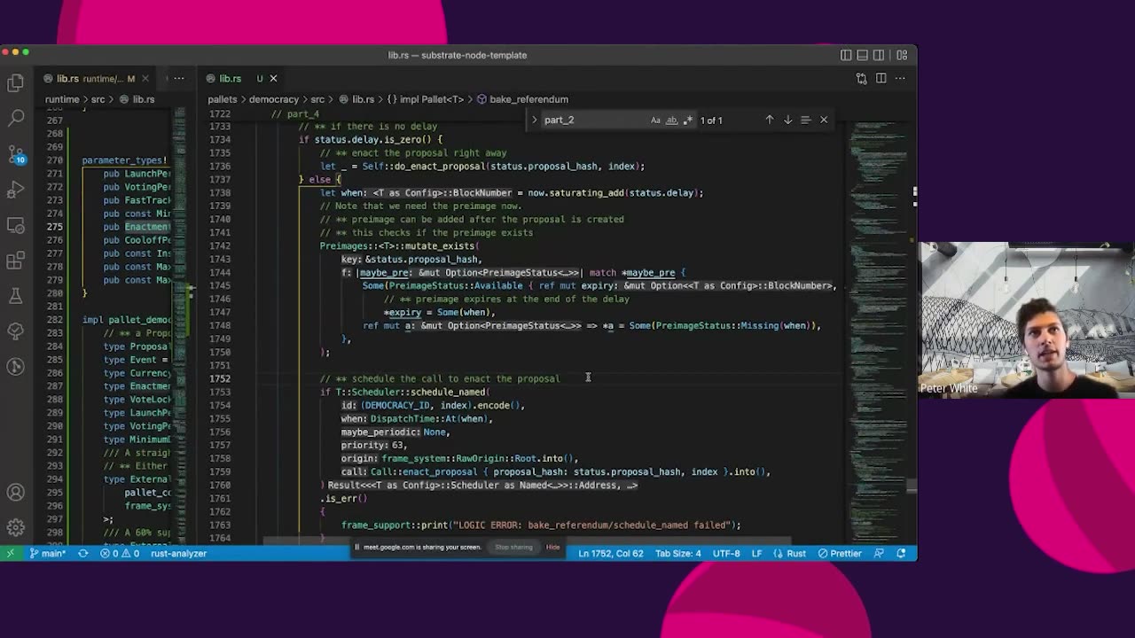Image resolution: width=1135 pixels, height=638 pixels.
Task: Open notifications bell in status bar
Action: (901, 553)
